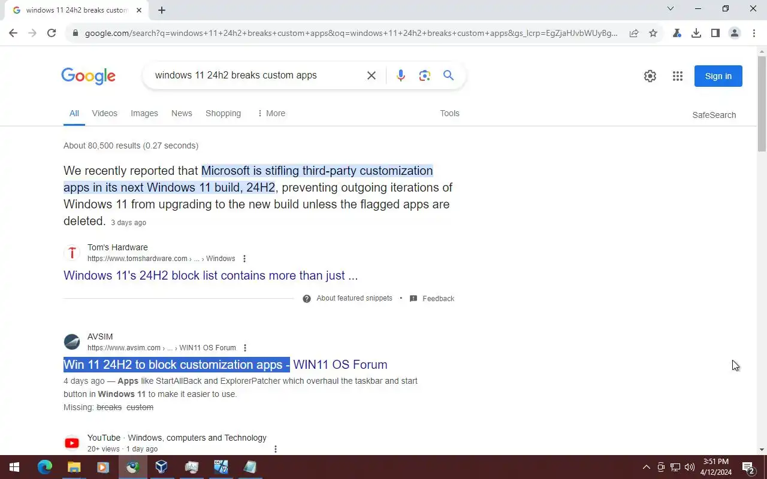Switch to the Shopping results tab

[x=223, y=113]
